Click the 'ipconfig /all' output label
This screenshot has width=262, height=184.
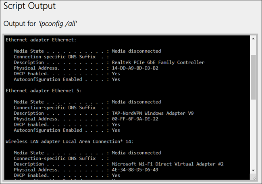(x=40, y=24)
